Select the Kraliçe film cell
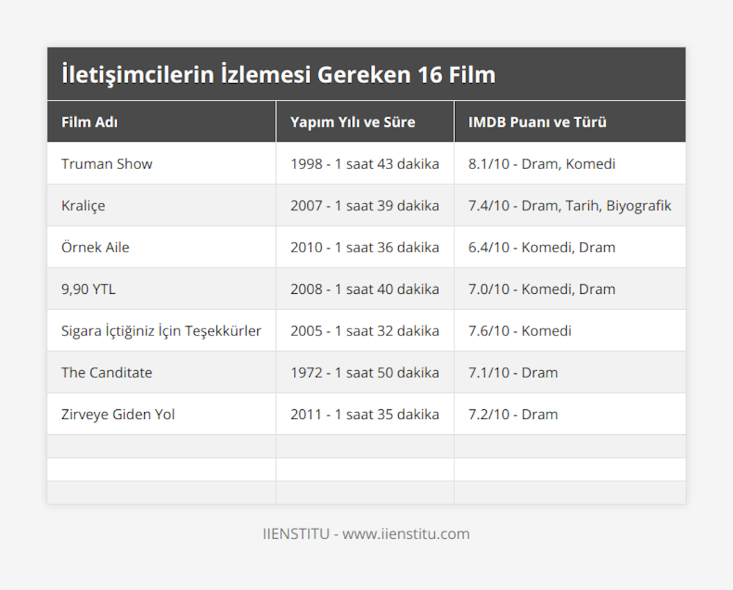The width and height of the screenshot is (733, 590). (x=83, y=206)
